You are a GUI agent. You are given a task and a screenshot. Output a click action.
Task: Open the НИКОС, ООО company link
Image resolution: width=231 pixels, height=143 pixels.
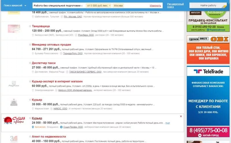(x=60, y=109)
